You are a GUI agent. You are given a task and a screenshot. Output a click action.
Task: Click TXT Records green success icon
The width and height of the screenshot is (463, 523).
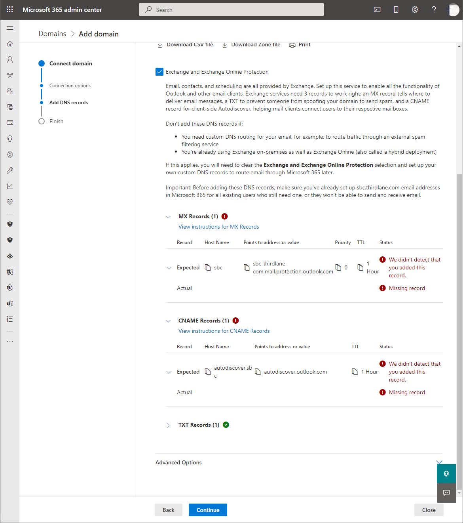pyautogui.click(x=226, y=425)
